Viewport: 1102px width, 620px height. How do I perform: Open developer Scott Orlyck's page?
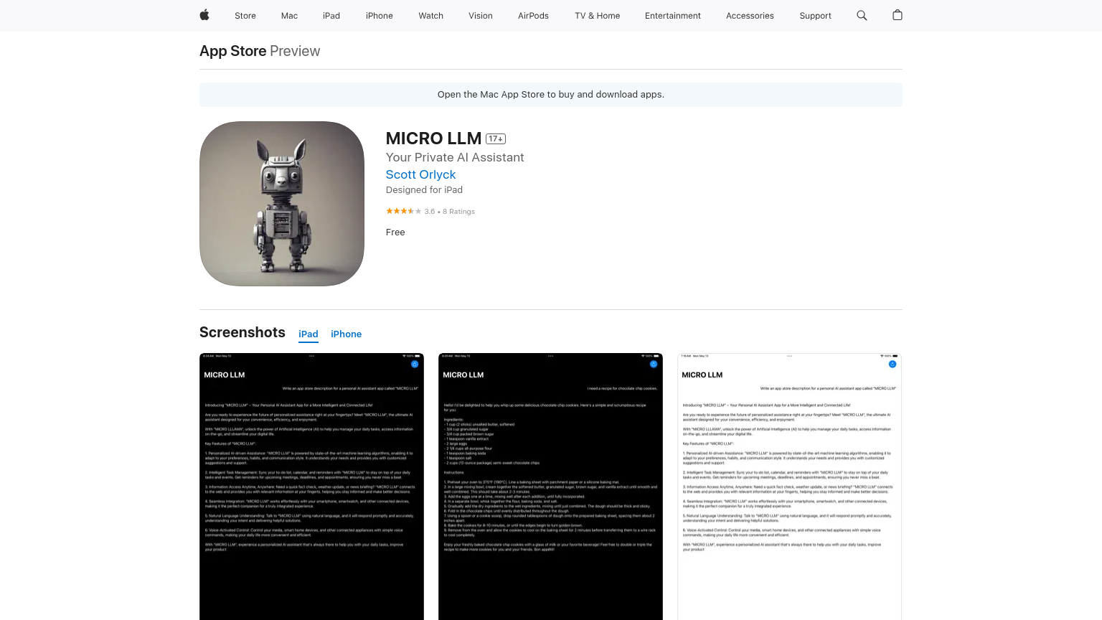[420, 174]
